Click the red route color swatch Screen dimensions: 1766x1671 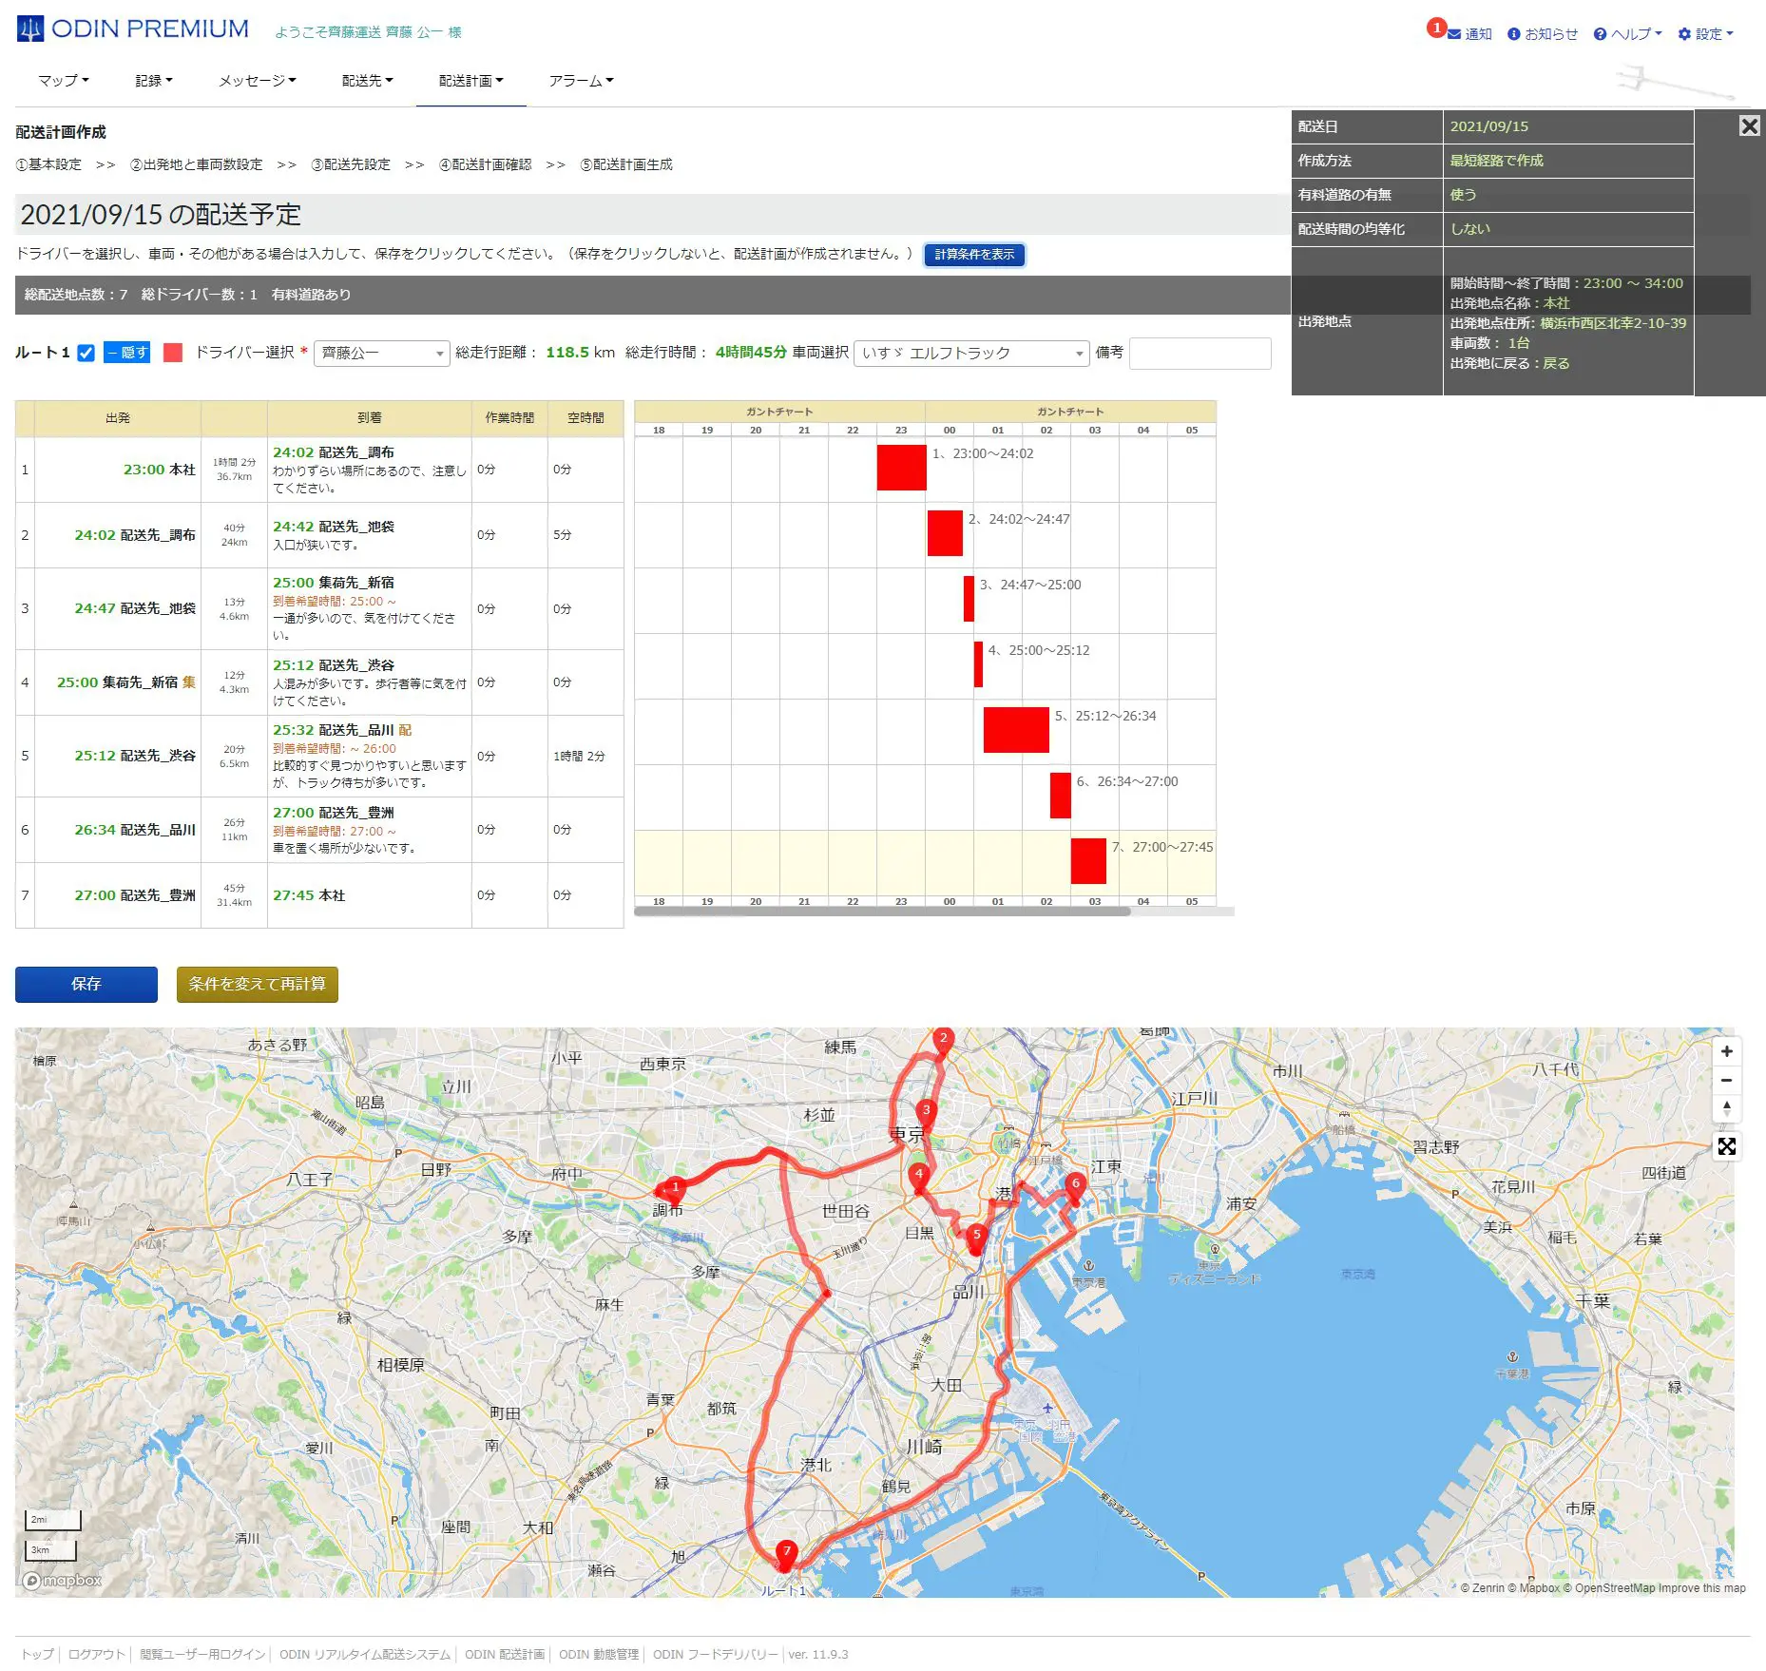[172, 353]
